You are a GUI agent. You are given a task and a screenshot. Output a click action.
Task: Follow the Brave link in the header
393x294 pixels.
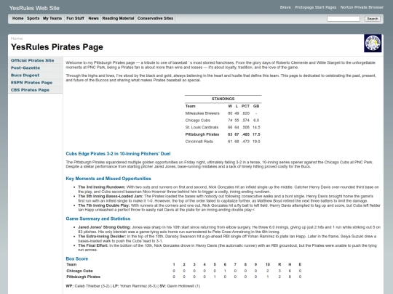pyautogui.click(x=285, y=7)
